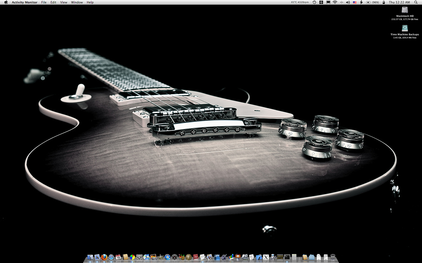Open the Activity Monitor application menu
The height and width of the screenshot is (263, 422).
pos(24,2)
